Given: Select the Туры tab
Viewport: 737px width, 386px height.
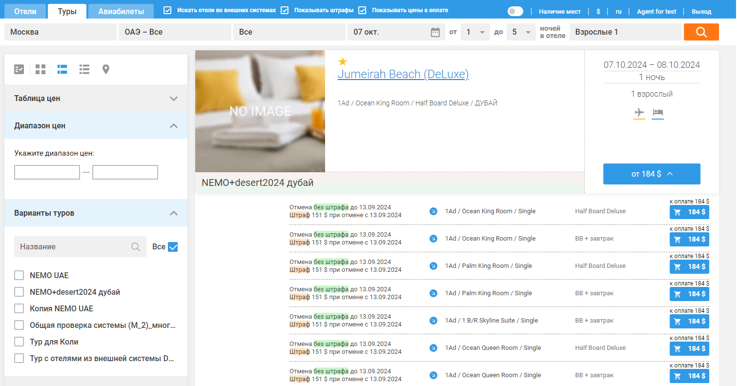Looking at the screenshot, I should [x=67, y=11].
